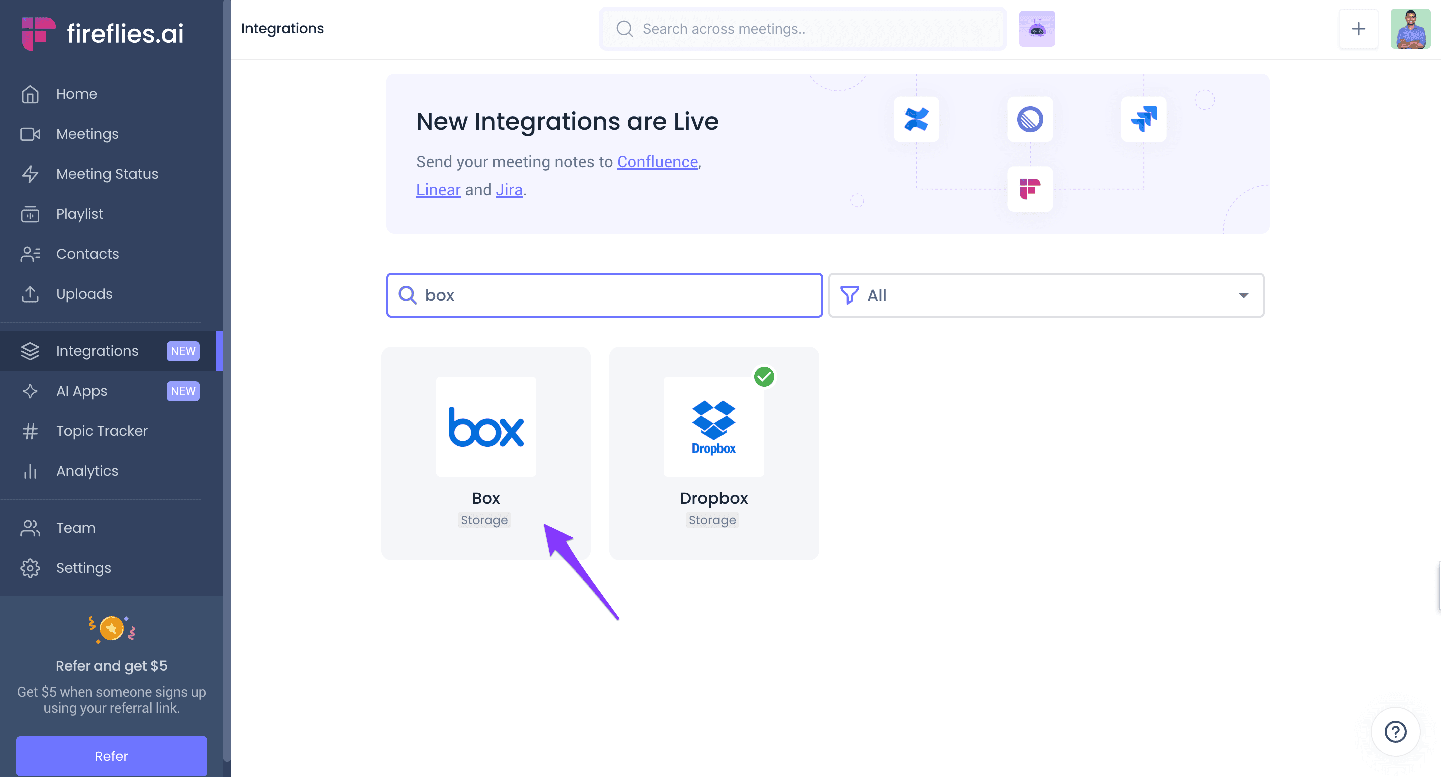Click the NEW badge beside Integrations
This screenshot has height=777, width=1441.
point(183,351)
